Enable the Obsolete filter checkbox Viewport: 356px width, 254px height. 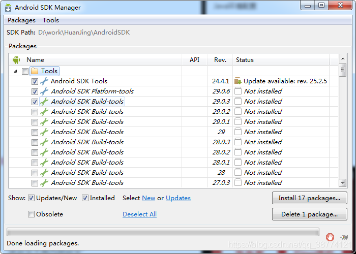31,214
